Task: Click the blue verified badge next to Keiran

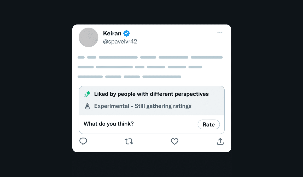Action: coord(127,33)
